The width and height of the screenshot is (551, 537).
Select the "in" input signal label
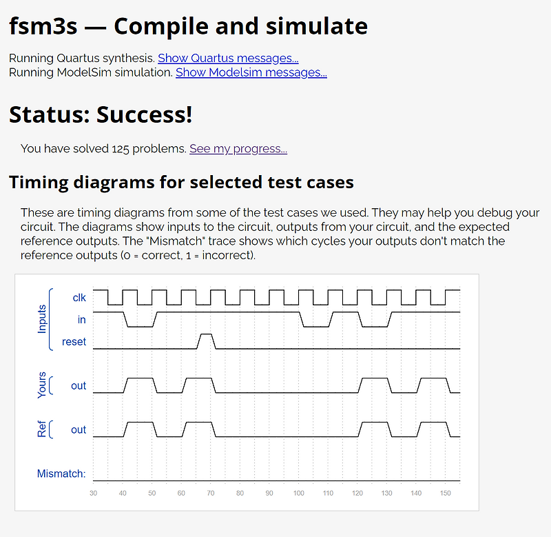click(81, 320)
